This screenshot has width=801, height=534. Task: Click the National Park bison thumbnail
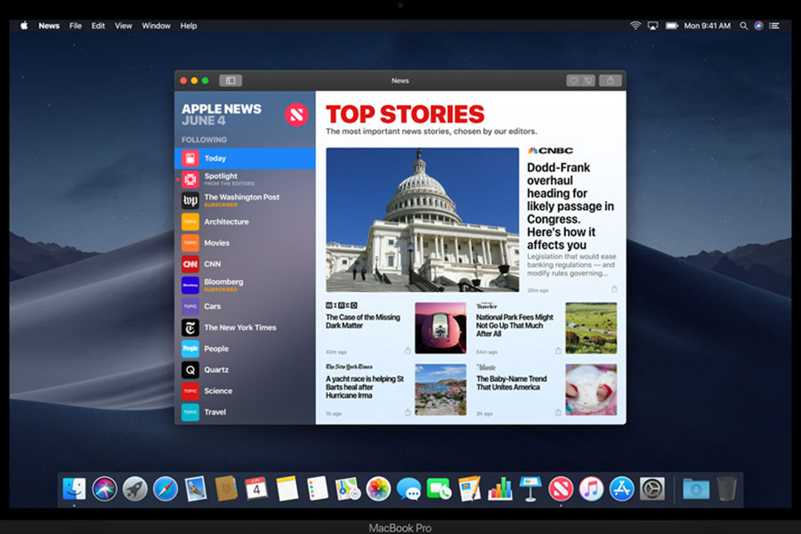(x=591, y=328)
